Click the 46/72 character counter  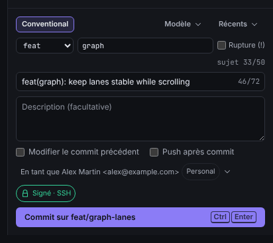(248, 81)
